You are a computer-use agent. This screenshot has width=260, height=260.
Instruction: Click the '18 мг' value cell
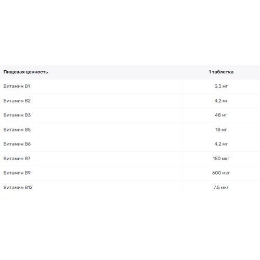(x=221, y=129)
